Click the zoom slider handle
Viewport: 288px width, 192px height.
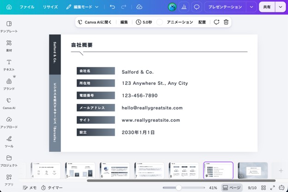pos(179,187)
